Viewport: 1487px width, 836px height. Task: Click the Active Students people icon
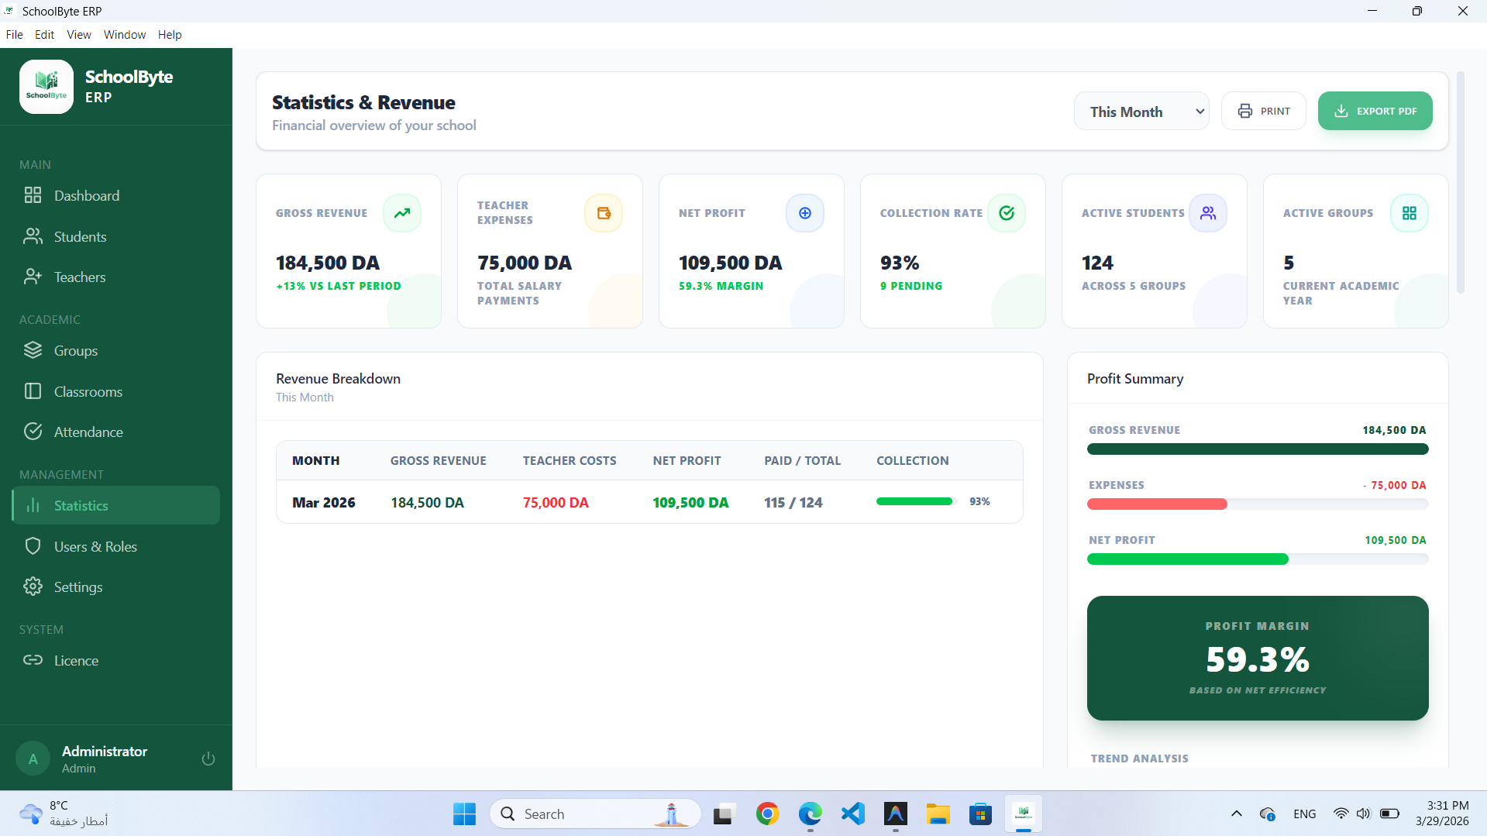click(1208, 213)
